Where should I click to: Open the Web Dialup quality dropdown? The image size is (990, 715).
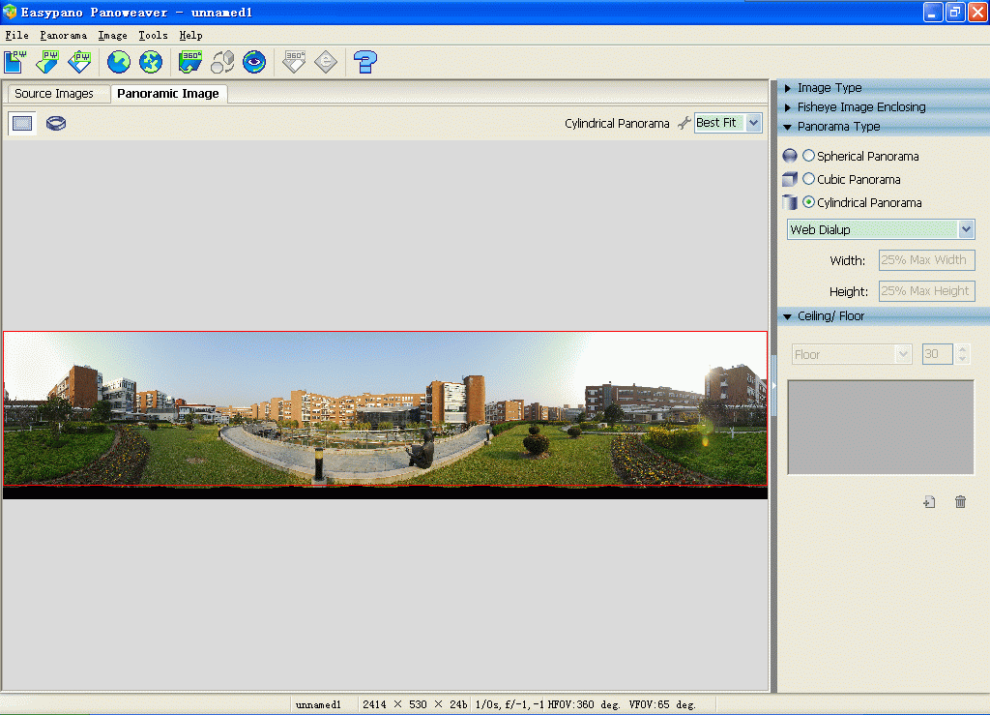966,229
